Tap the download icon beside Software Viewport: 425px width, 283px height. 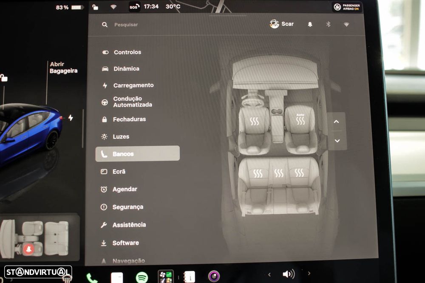(x=104, y=243)
